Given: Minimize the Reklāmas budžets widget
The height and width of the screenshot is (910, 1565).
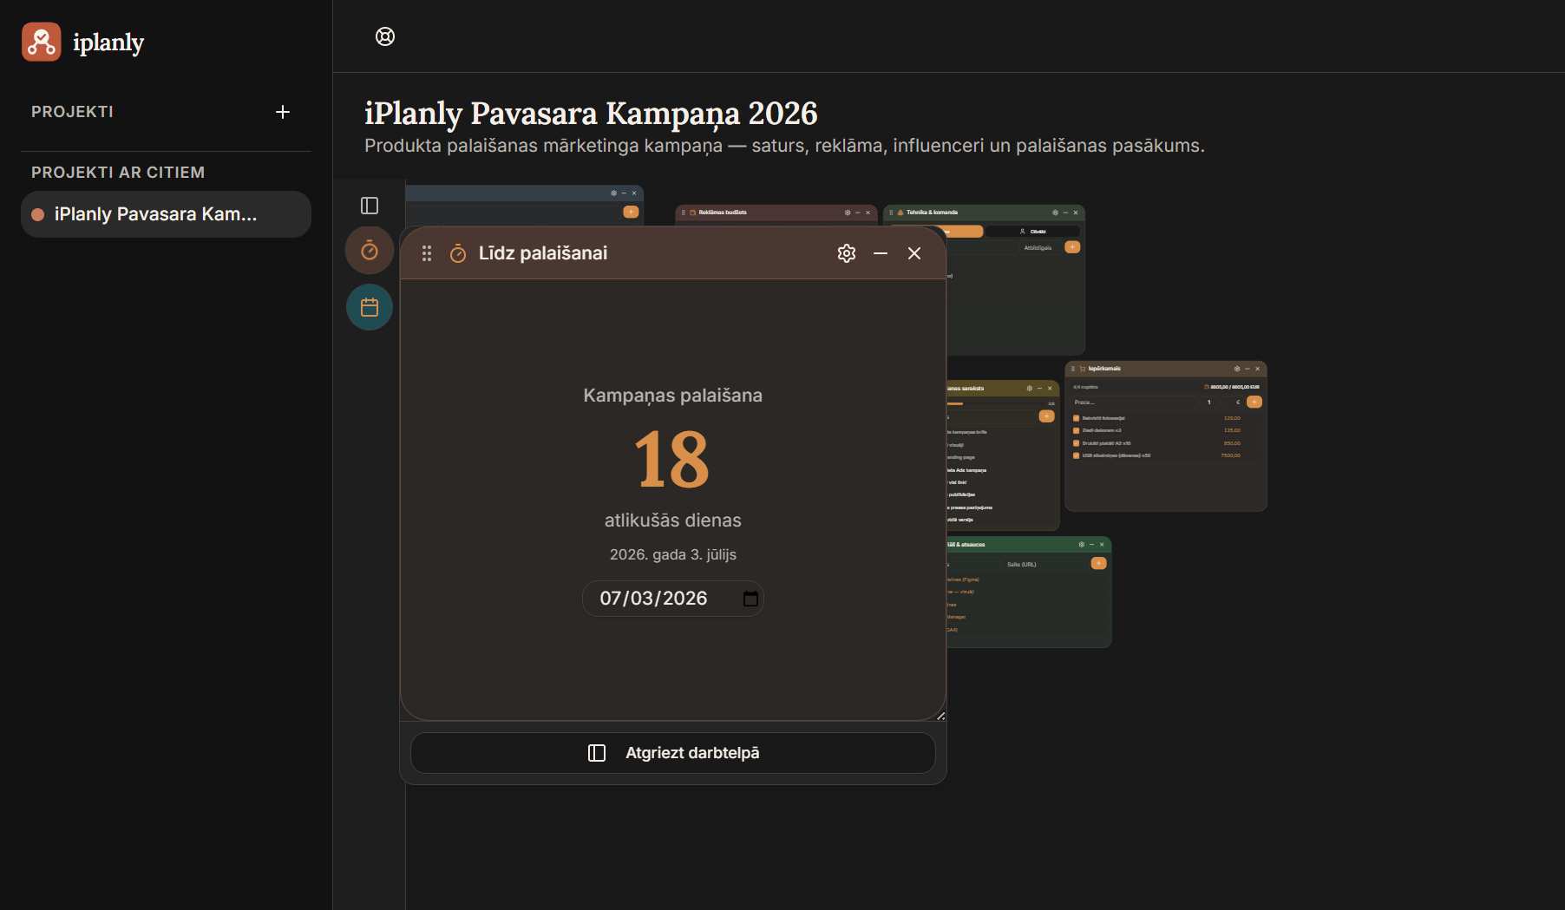Looking at the screenshot, I should tap(858, 213).
